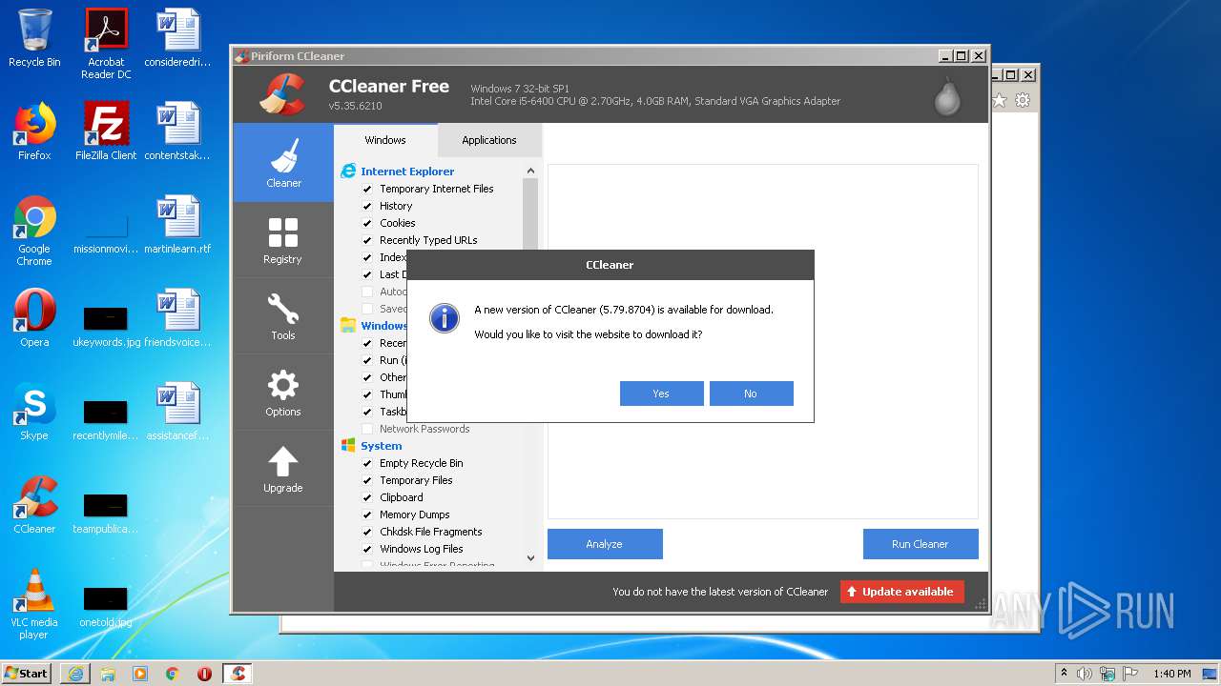Click the Update available button
Image resolution: width=1221 pixels, height=686 pixels.
point(902,592)
